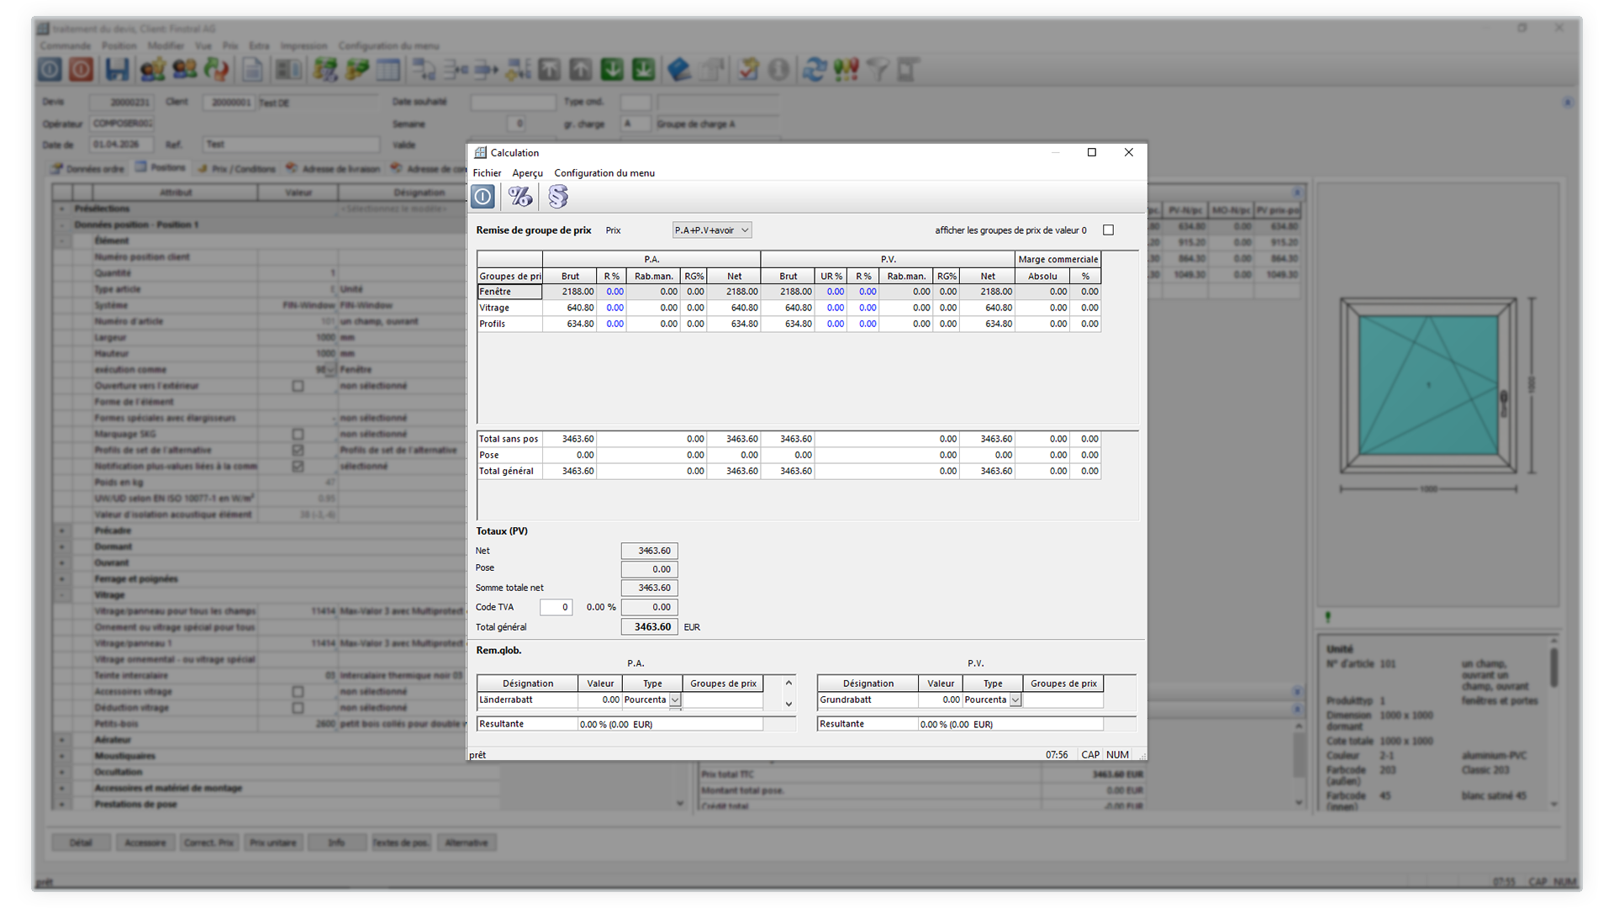Open the Fichier menu

(487, 173)
